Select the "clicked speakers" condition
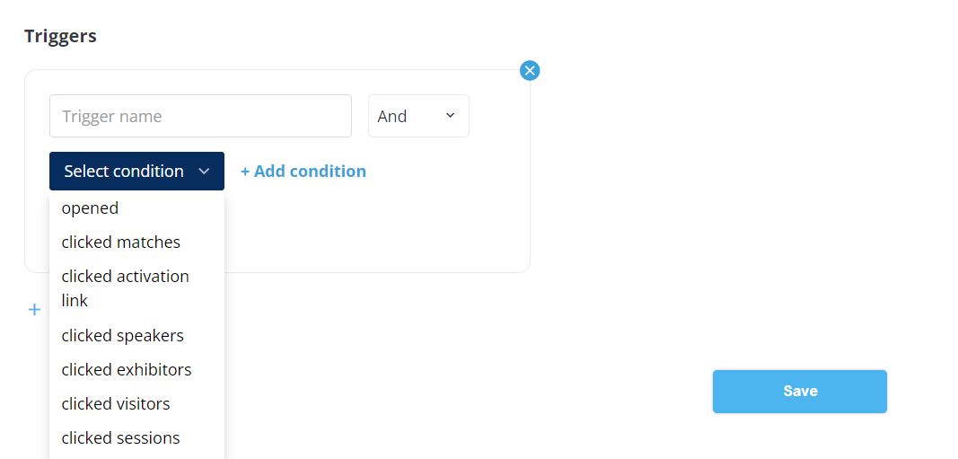 tap(122, 335)
